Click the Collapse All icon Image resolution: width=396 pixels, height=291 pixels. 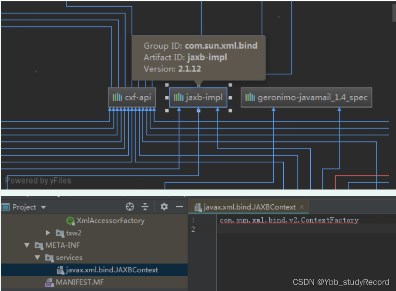145,206
